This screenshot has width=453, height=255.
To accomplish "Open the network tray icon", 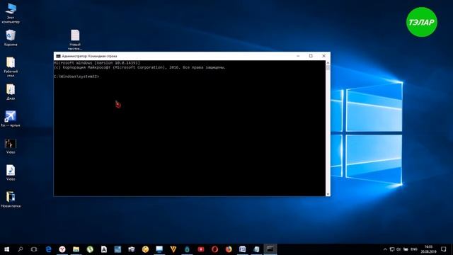I will coord(391,249).
